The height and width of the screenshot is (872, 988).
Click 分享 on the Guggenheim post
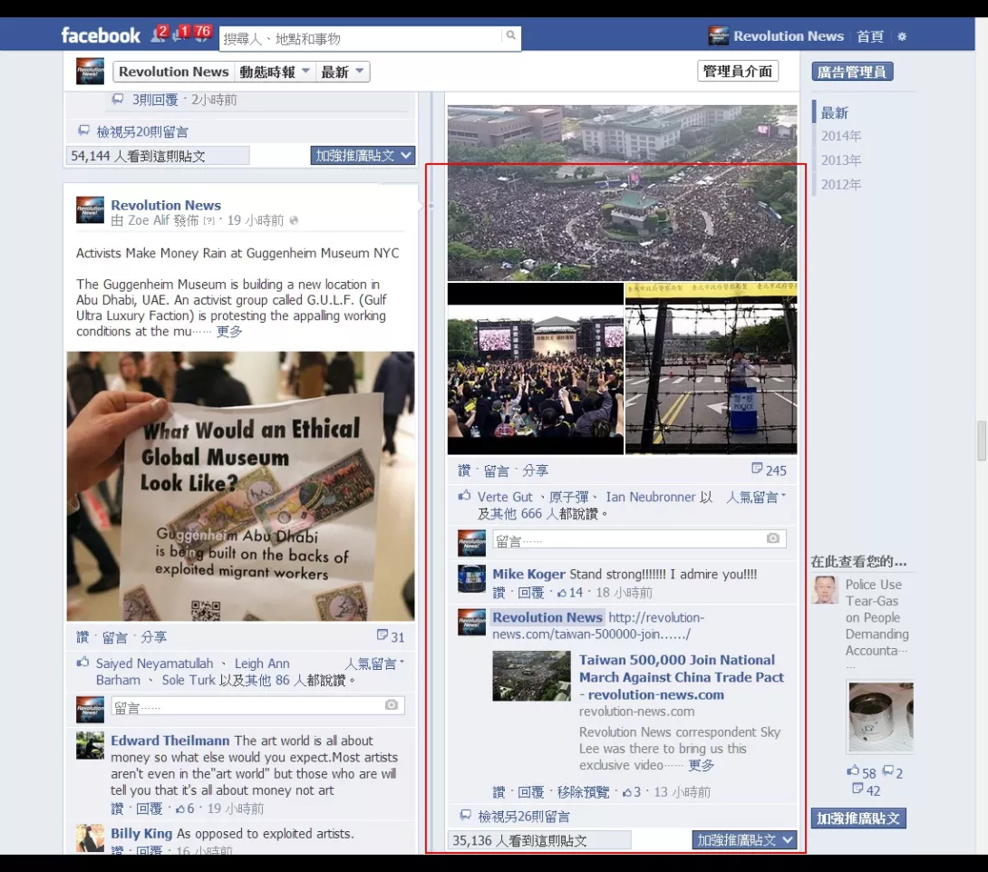(154, 637)
